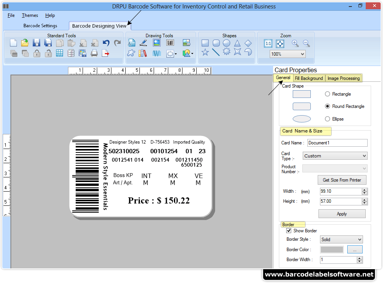Redo the last undone action
Screen dimensions: 383x283
click(118, 43)
